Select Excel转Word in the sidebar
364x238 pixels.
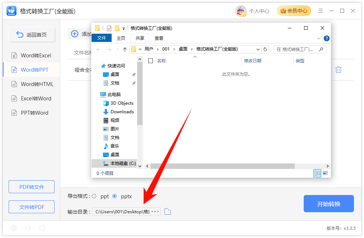32,99
